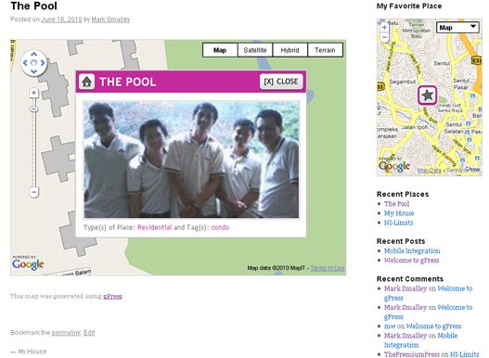Zoom in on the main map
The width and height of the screenshot is (489, 358).
pos(34,93)
